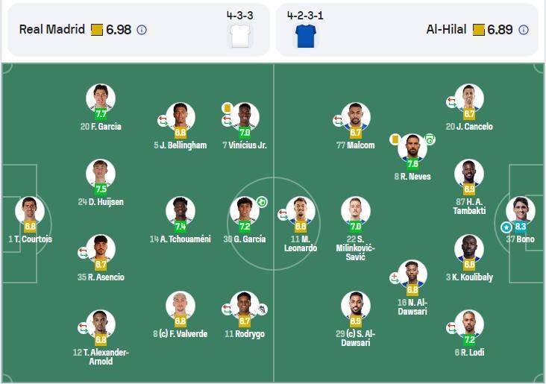Click the Real Madrid team name
The width and height of the screenshot is (546, 384).
(x=52, y=29)
